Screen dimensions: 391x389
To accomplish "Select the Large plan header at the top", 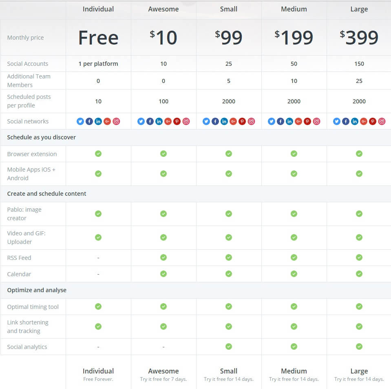I will [x=359, y=9].
